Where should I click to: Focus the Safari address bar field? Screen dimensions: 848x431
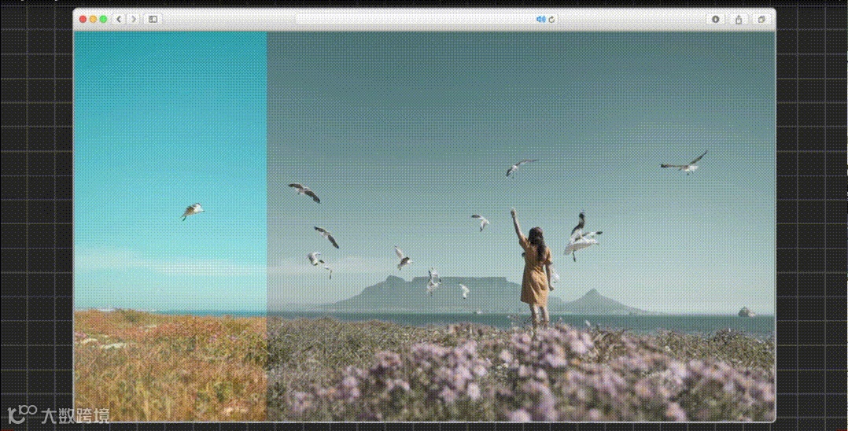[426, 20]
